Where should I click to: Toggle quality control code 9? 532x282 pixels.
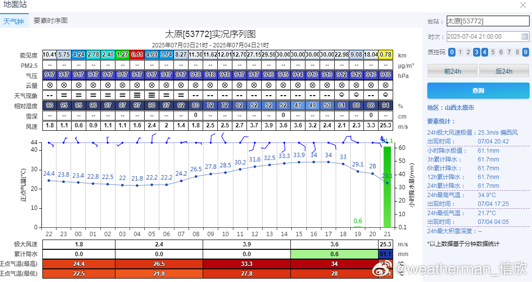pyautogui.click(x=525, y=52)
